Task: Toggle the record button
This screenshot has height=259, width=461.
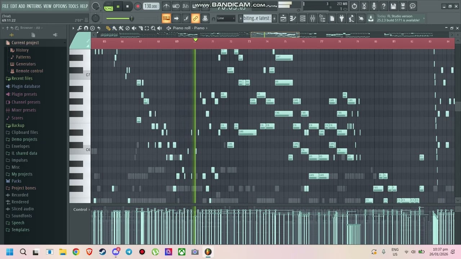Action: coord(138,6)
